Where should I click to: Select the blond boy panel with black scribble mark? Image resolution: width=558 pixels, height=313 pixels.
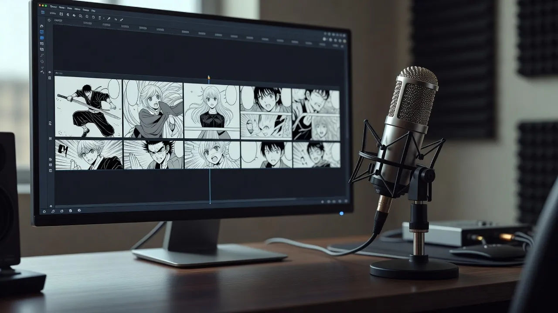point(89,154)
